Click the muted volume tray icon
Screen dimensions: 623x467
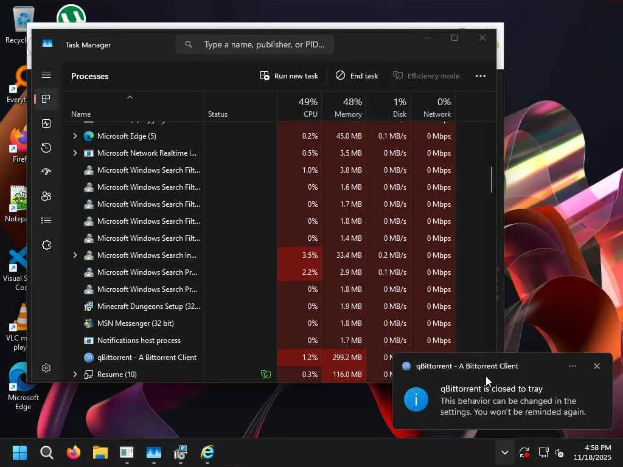559,452
